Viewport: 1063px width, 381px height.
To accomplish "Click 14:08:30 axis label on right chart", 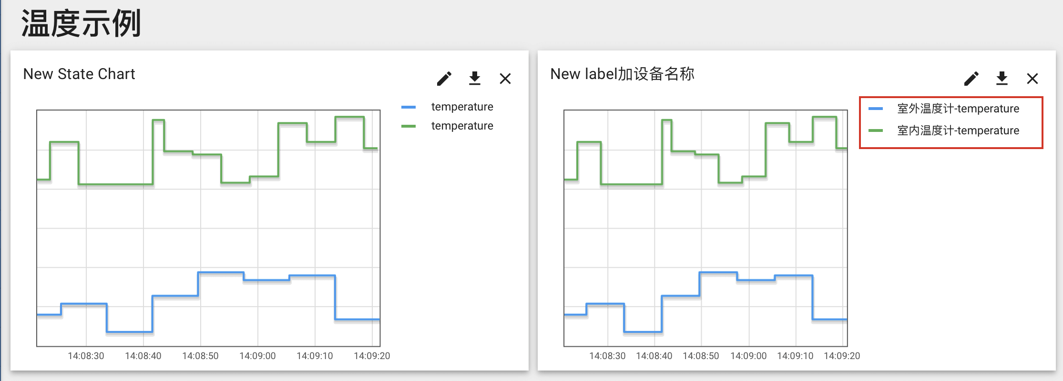I will coord(607,356).
